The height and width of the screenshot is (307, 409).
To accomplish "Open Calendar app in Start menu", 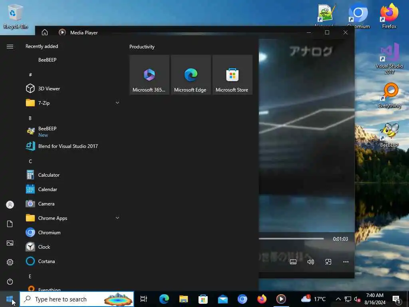I will (73, 189).
